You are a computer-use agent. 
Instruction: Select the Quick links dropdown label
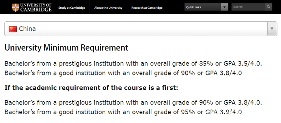pos(193,7)
